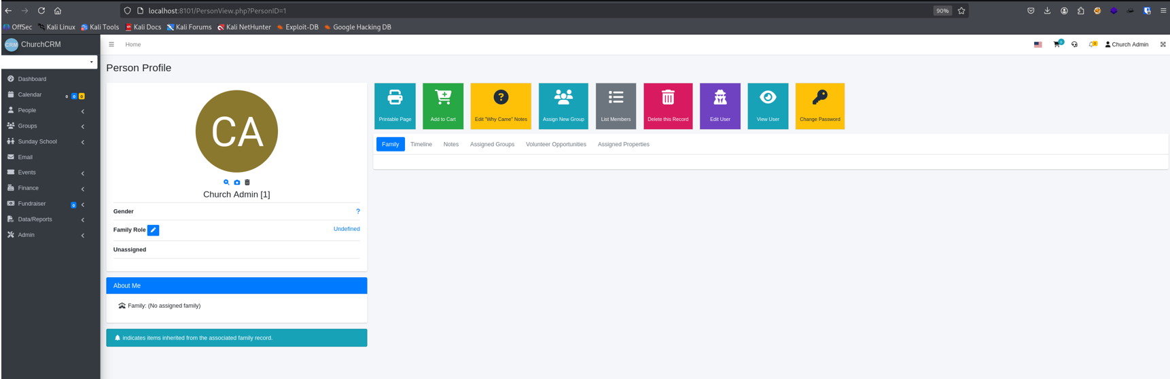Image resolution: width=1170 pixels, height=379 pixels.
Task: Open the Volunteer Opportunities tab
Action: pyautogui.click(x=556, y=144)
